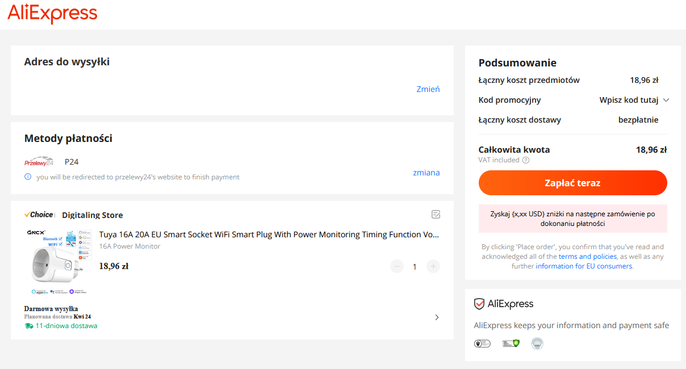Expand the promo code dropdown arrow

pos(666,100)
